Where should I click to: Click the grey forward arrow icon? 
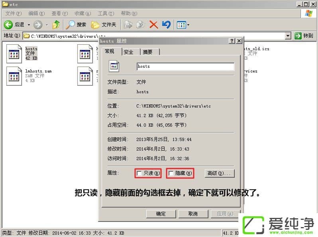click(x=38, y=25)
